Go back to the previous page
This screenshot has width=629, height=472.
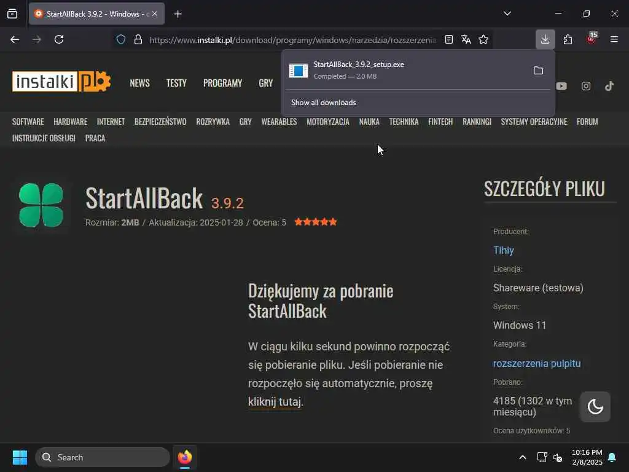point(15,40)
